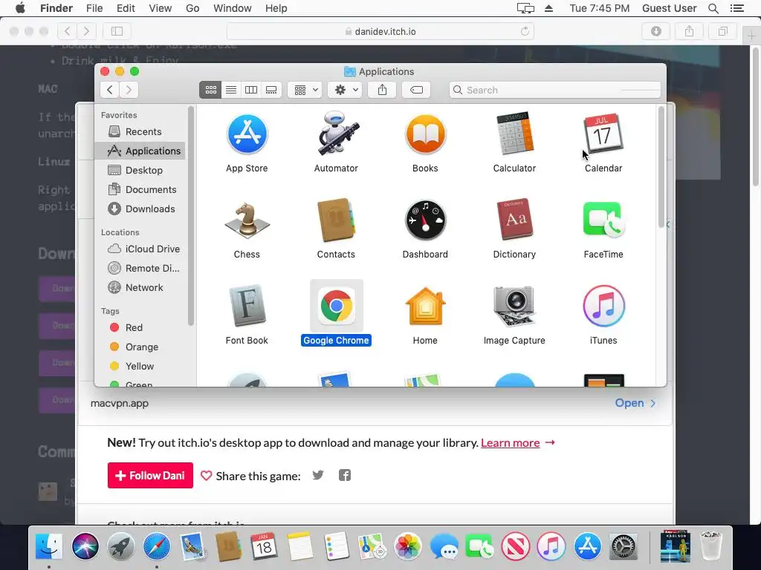Open Recents in the Finder sidebar

140,132
